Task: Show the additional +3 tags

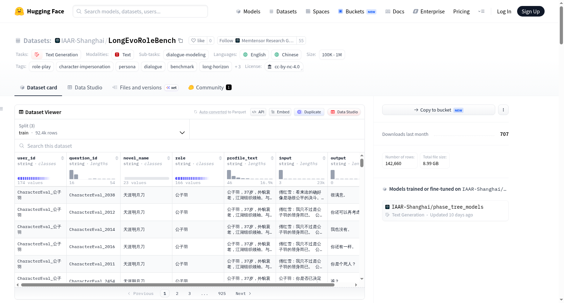Action: point(238,67)
